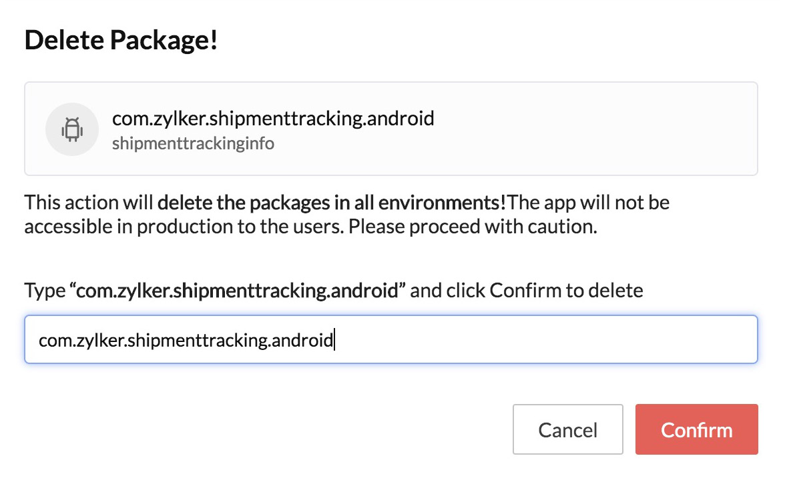Select the shipmenttrackinginfo label

193,143
